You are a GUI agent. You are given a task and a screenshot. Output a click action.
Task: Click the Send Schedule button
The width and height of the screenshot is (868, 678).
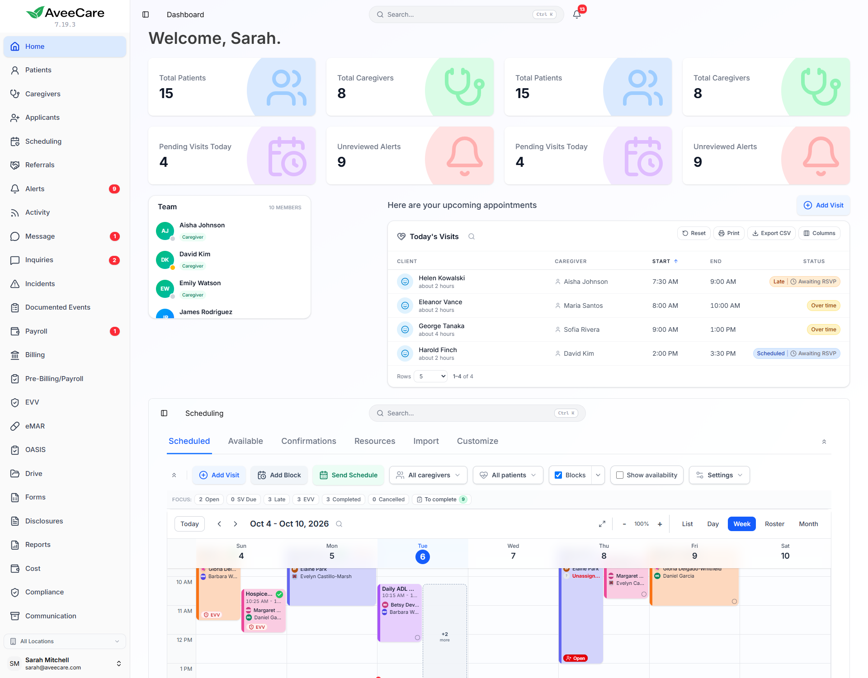tap(348, 475)
